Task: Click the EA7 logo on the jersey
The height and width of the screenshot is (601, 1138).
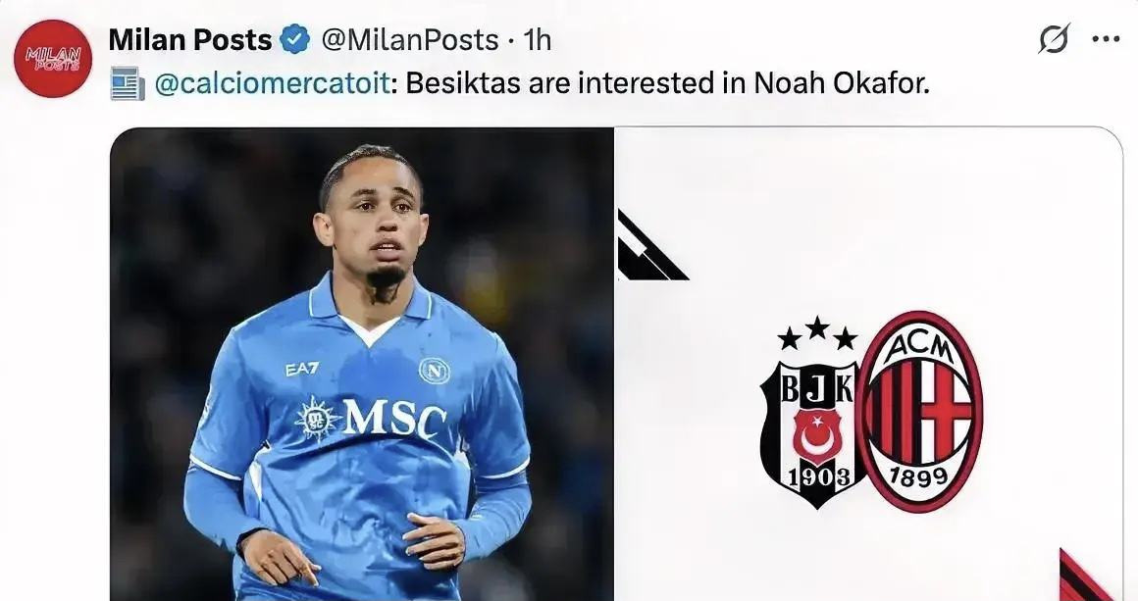Action: click(x=301, y=369)
